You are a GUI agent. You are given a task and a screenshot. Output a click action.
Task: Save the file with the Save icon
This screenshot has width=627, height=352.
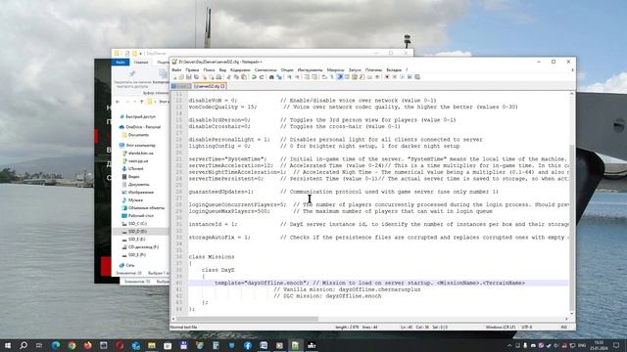point(189,77)
